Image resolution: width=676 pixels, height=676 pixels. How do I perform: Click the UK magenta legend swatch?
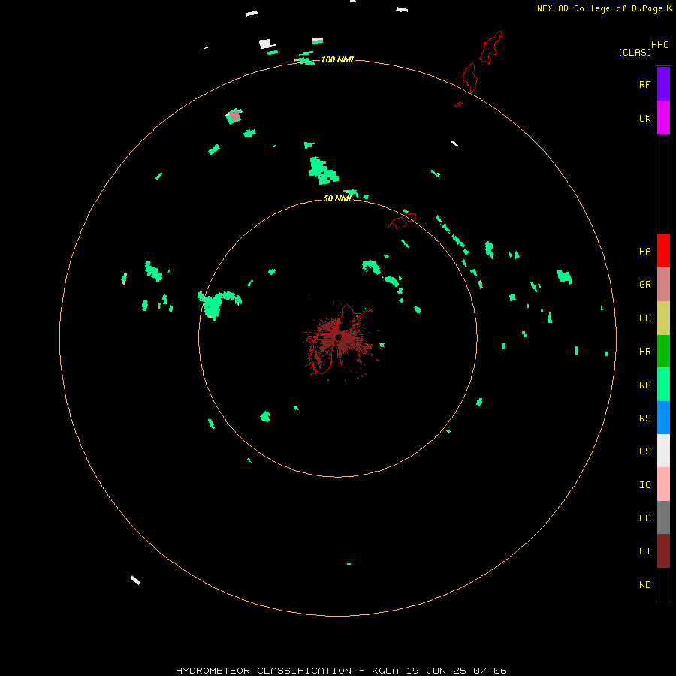point(663,118)
